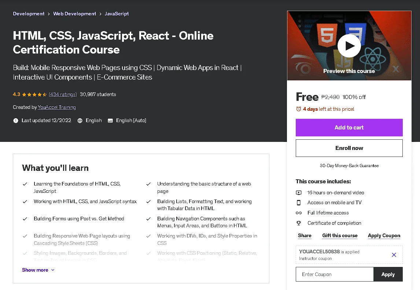Click the course title heading
Image resolution: width=420 pixels, height=290 pixels.
(113, 43)
